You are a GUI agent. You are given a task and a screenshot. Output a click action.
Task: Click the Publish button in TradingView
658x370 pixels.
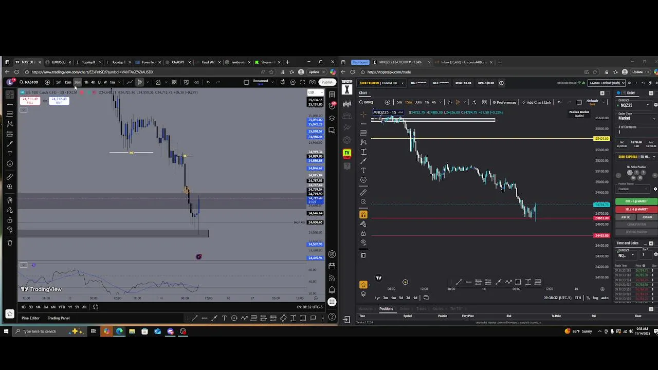coord(327,82)
